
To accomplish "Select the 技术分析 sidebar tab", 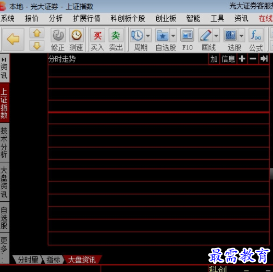I will (4, 143).
